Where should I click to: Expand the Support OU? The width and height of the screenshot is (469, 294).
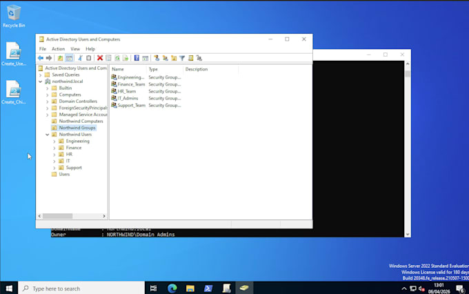point(54,168)
